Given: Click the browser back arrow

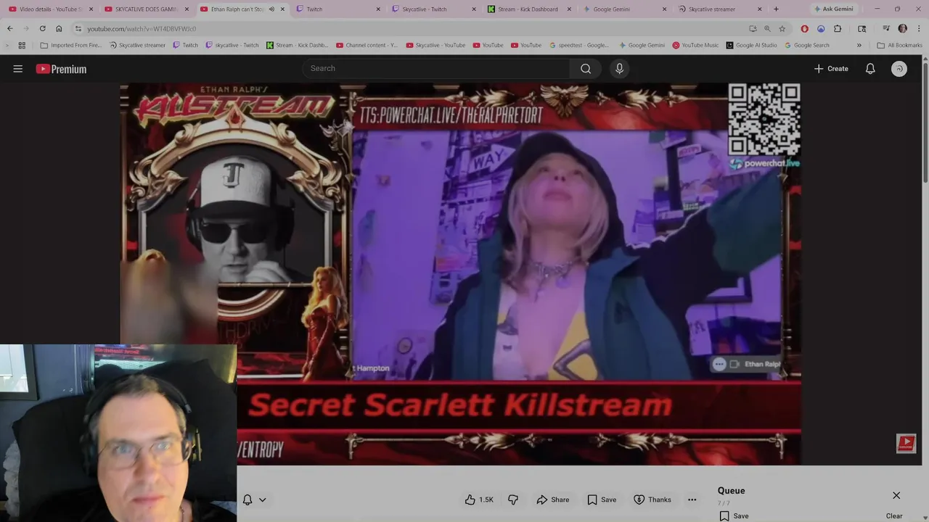Looking at the screenshot, I should [9, 28].
